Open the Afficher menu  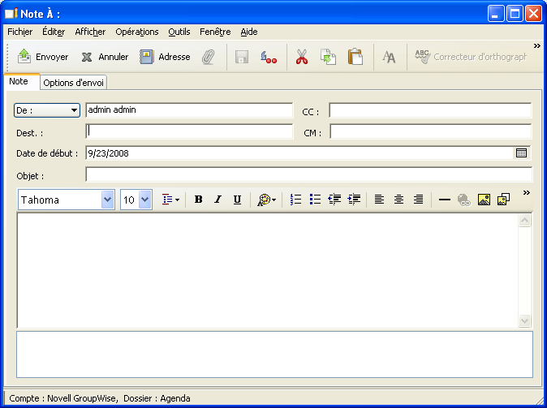[x=90, y=32]
